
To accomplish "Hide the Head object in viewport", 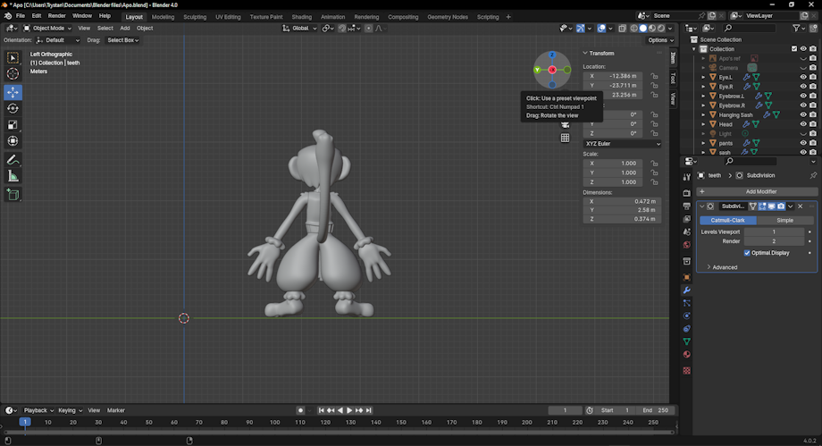I will (x=803, y=124).
